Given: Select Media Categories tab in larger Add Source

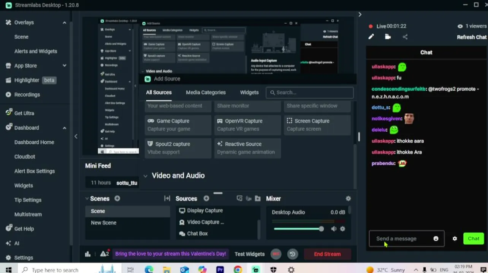Looking at the screenshot, I should click(x=206, y=92).
